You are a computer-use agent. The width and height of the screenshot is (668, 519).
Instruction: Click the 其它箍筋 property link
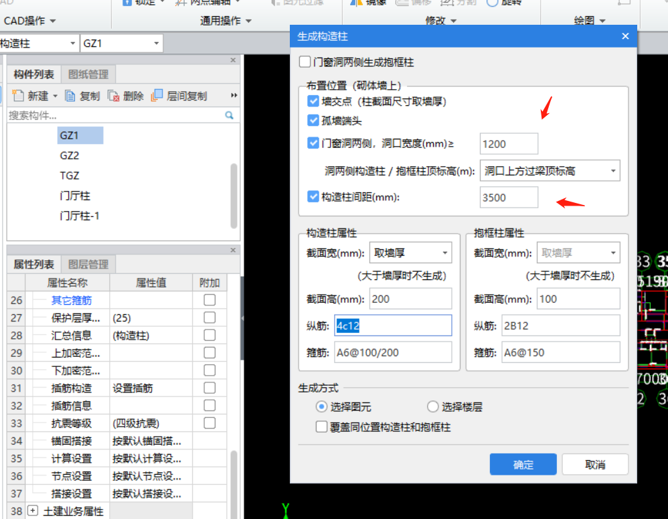coord(71,301)
